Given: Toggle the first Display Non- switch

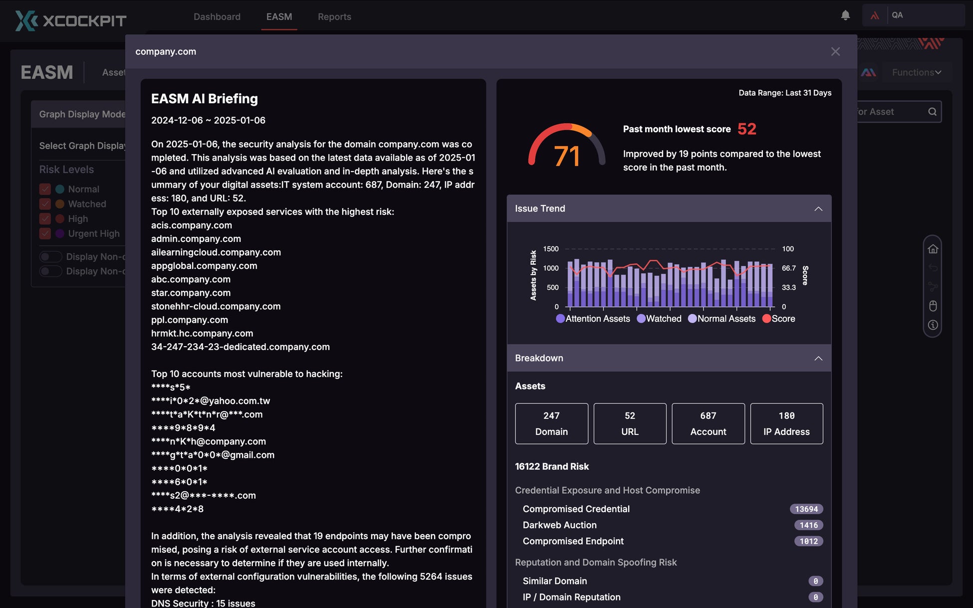Looking at the screenshot, I should tap(50, 256).
